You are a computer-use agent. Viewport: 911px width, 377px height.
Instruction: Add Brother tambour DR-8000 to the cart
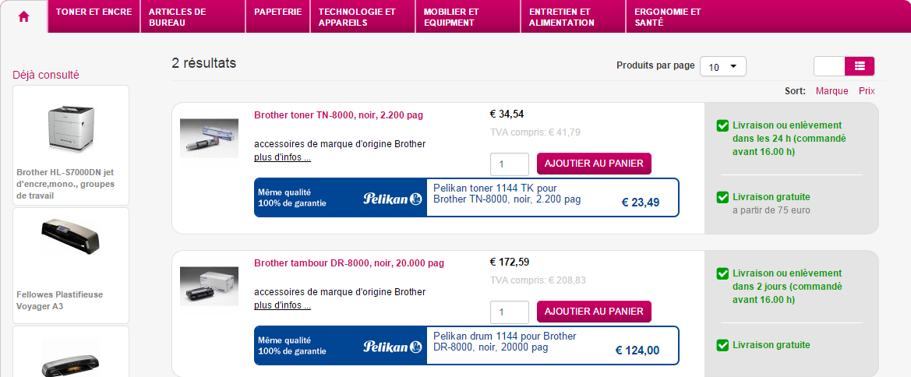pyautogui.click(x=594, y=312)
